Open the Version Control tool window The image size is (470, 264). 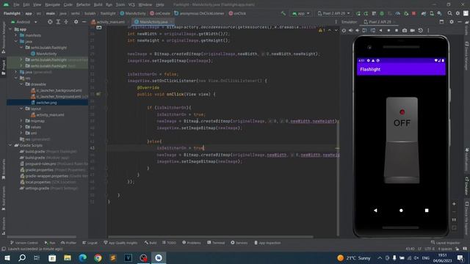[x=24, y=243]
